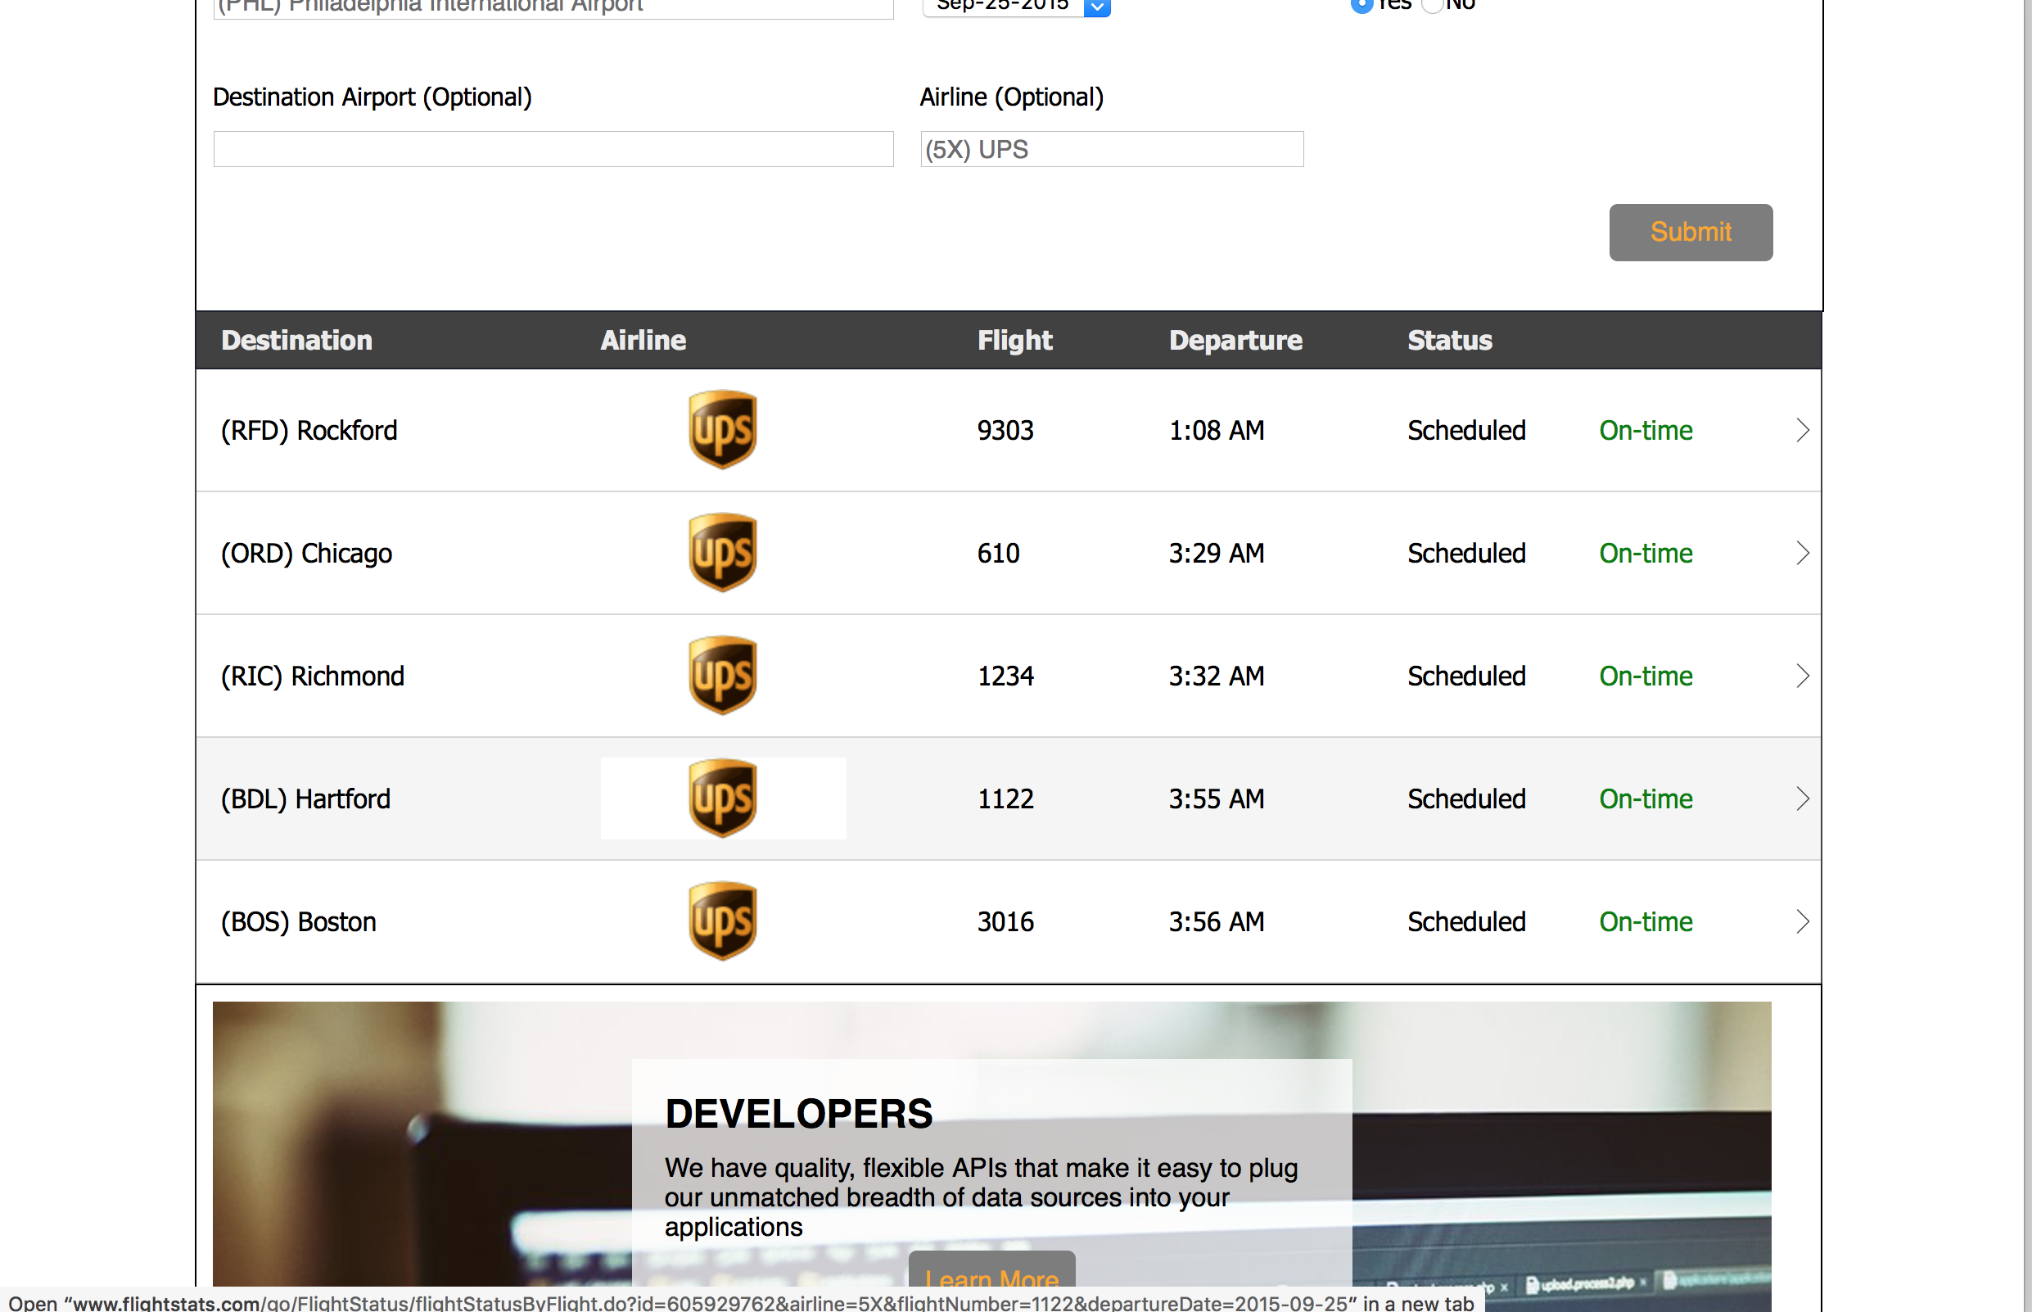The width and height of the screenshot is (2032, 1312).
Task: Click the UPS logo in the Boston row
Action: click(x=722, y=921)
